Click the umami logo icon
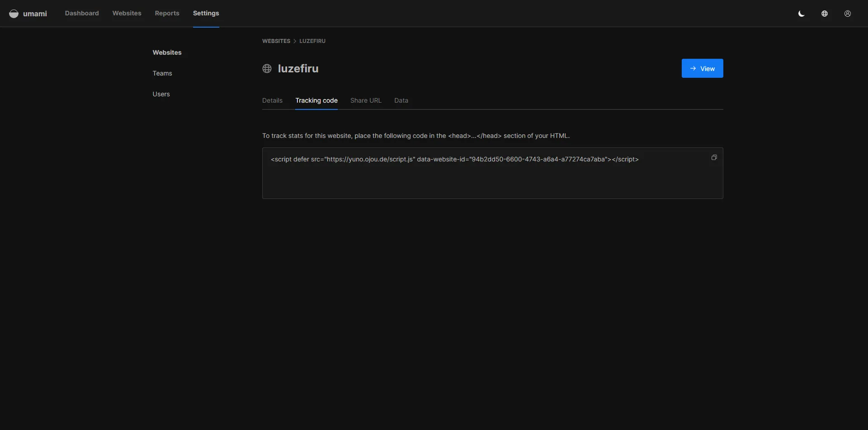 point(14,14)
